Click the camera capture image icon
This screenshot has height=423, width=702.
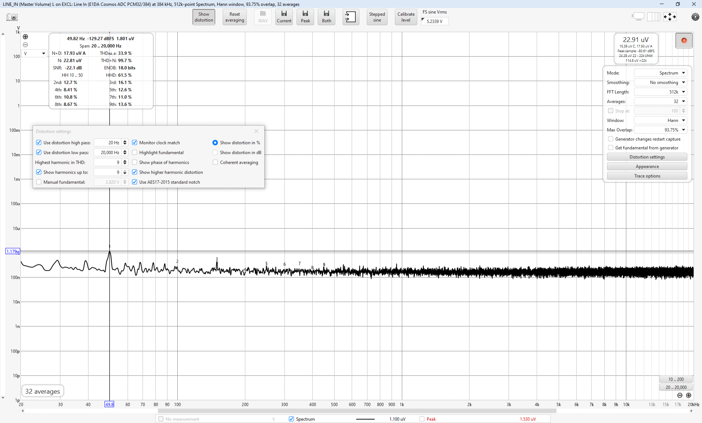tap(12, 17)
